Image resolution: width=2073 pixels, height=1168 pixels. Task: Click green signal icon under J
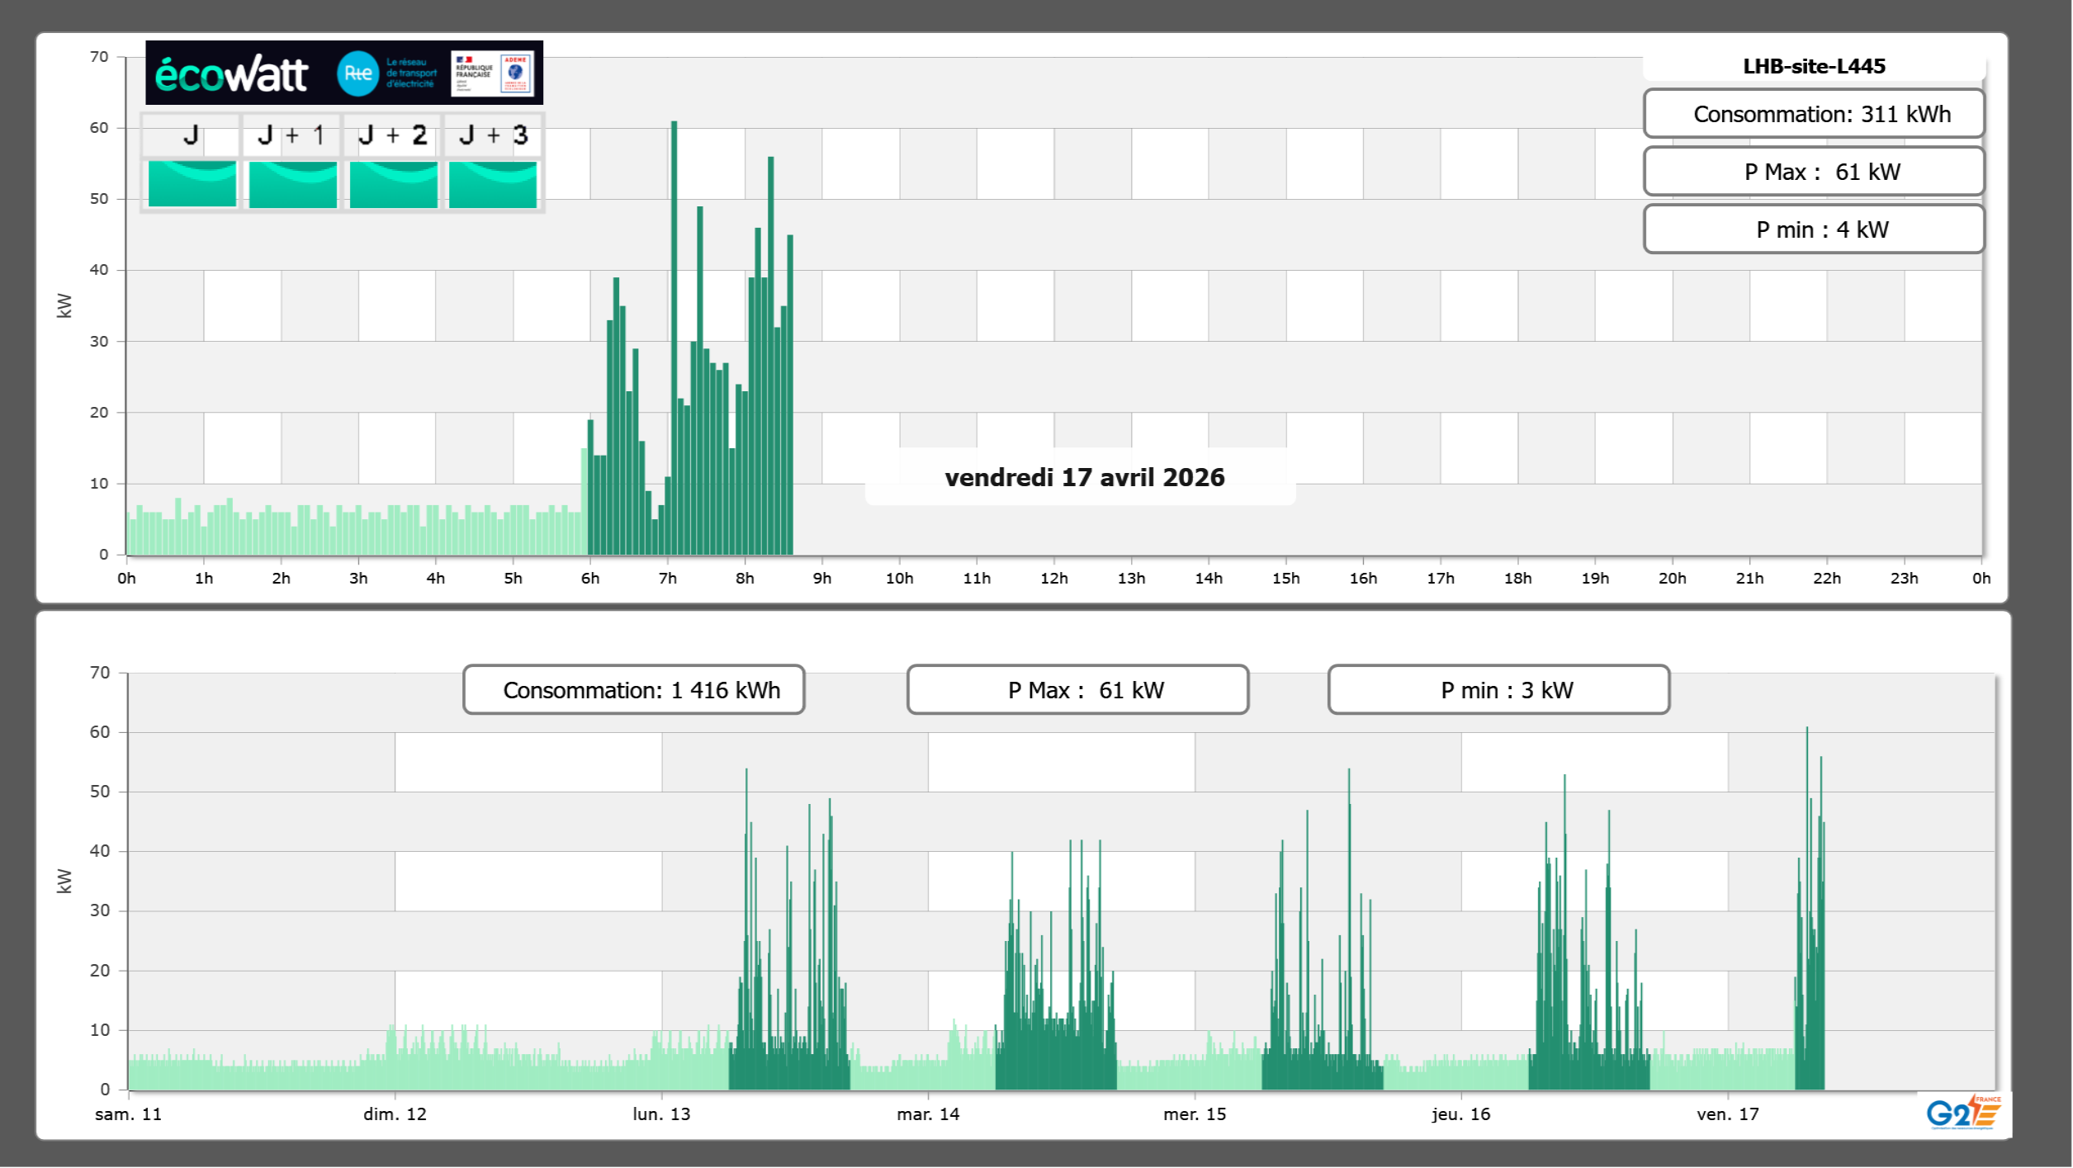coord(192,183)
